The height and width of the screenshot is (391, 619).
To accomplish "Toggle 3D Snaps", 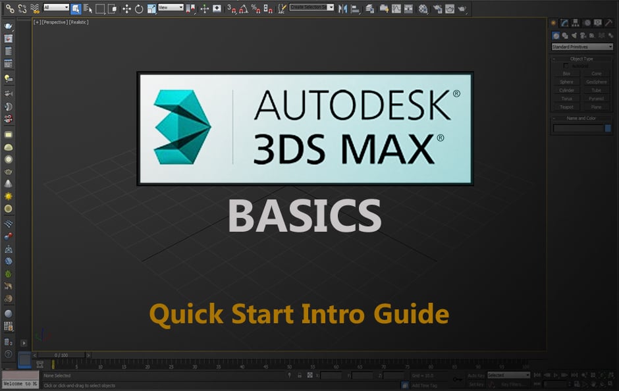I will (x=232, y=9).
